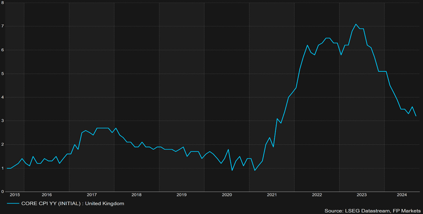
Task: Click the 2017 x-axis label
Action: (x=92, y=195)
